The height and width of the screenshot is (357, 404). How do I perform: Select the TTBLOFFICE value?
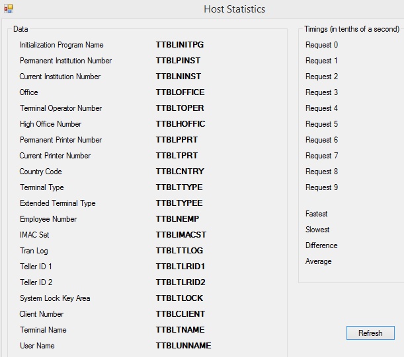(180, 92)
